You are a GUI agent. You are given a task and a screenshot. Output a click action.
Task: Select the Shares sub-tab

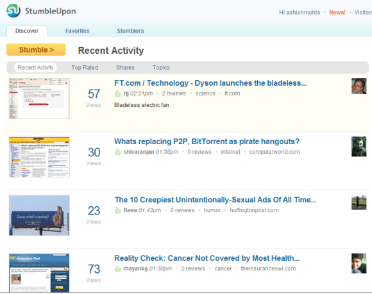pyautogui.click(x=125, y=67)
